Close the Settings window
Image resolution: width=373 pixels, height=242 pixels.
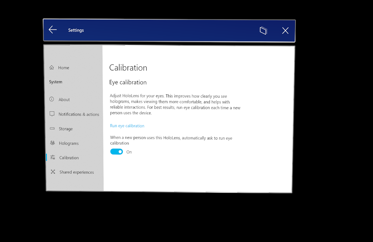coord(285,30)
